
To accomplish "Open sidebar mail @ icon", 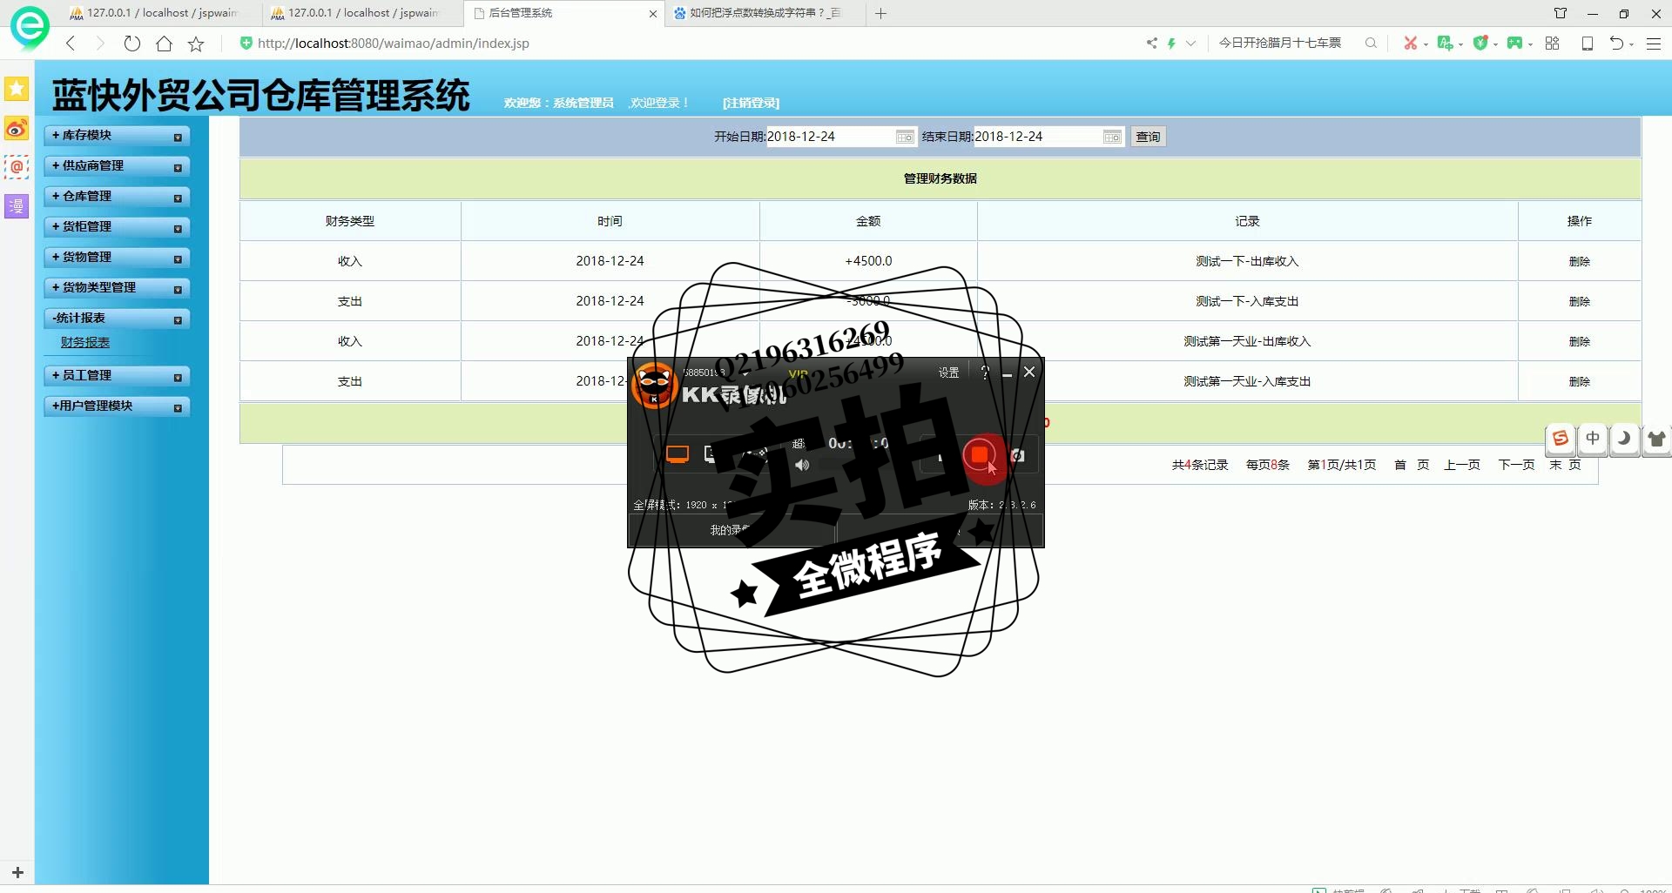I will pyautogui.click(x=17, y=166).
